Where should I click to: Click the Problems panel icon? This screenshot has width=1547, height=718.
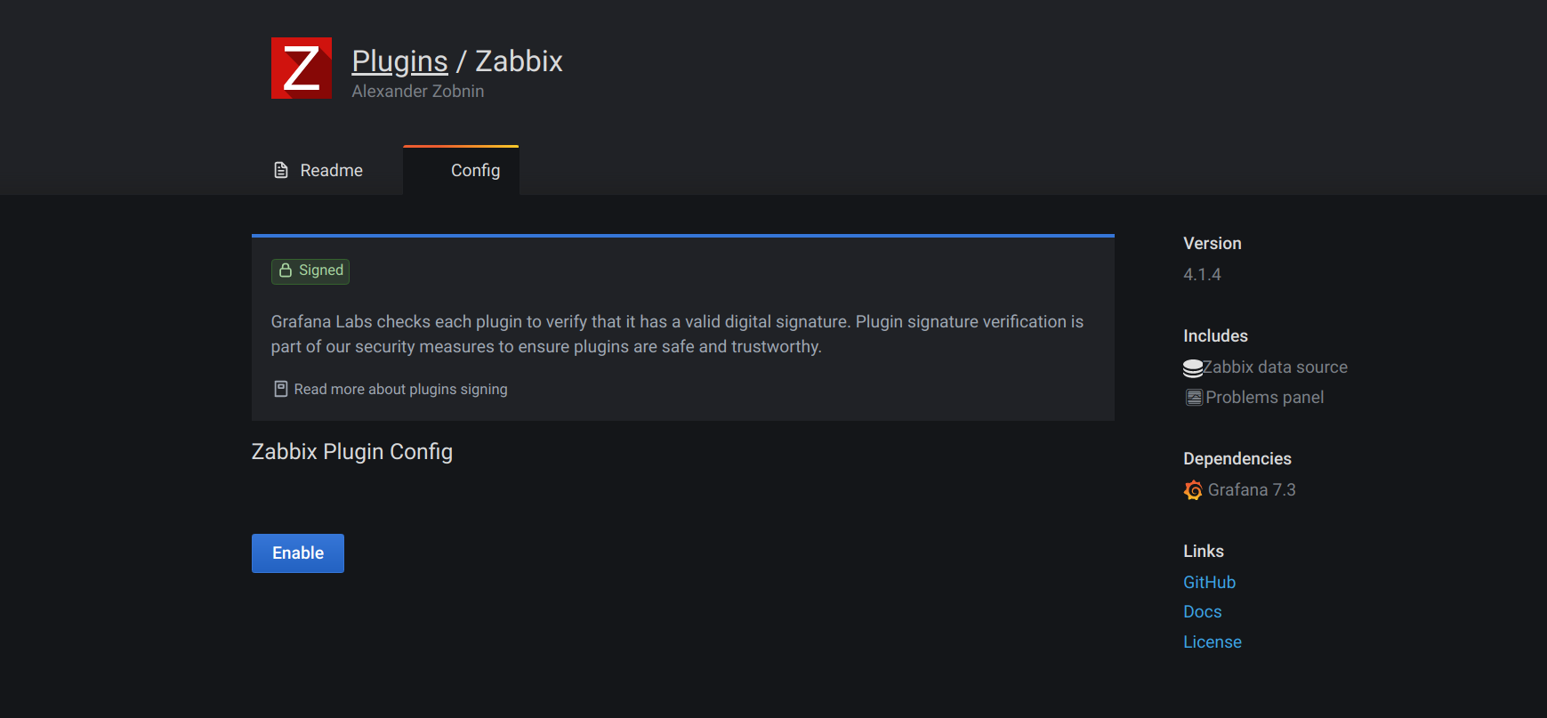click(x=1193, y=397)
